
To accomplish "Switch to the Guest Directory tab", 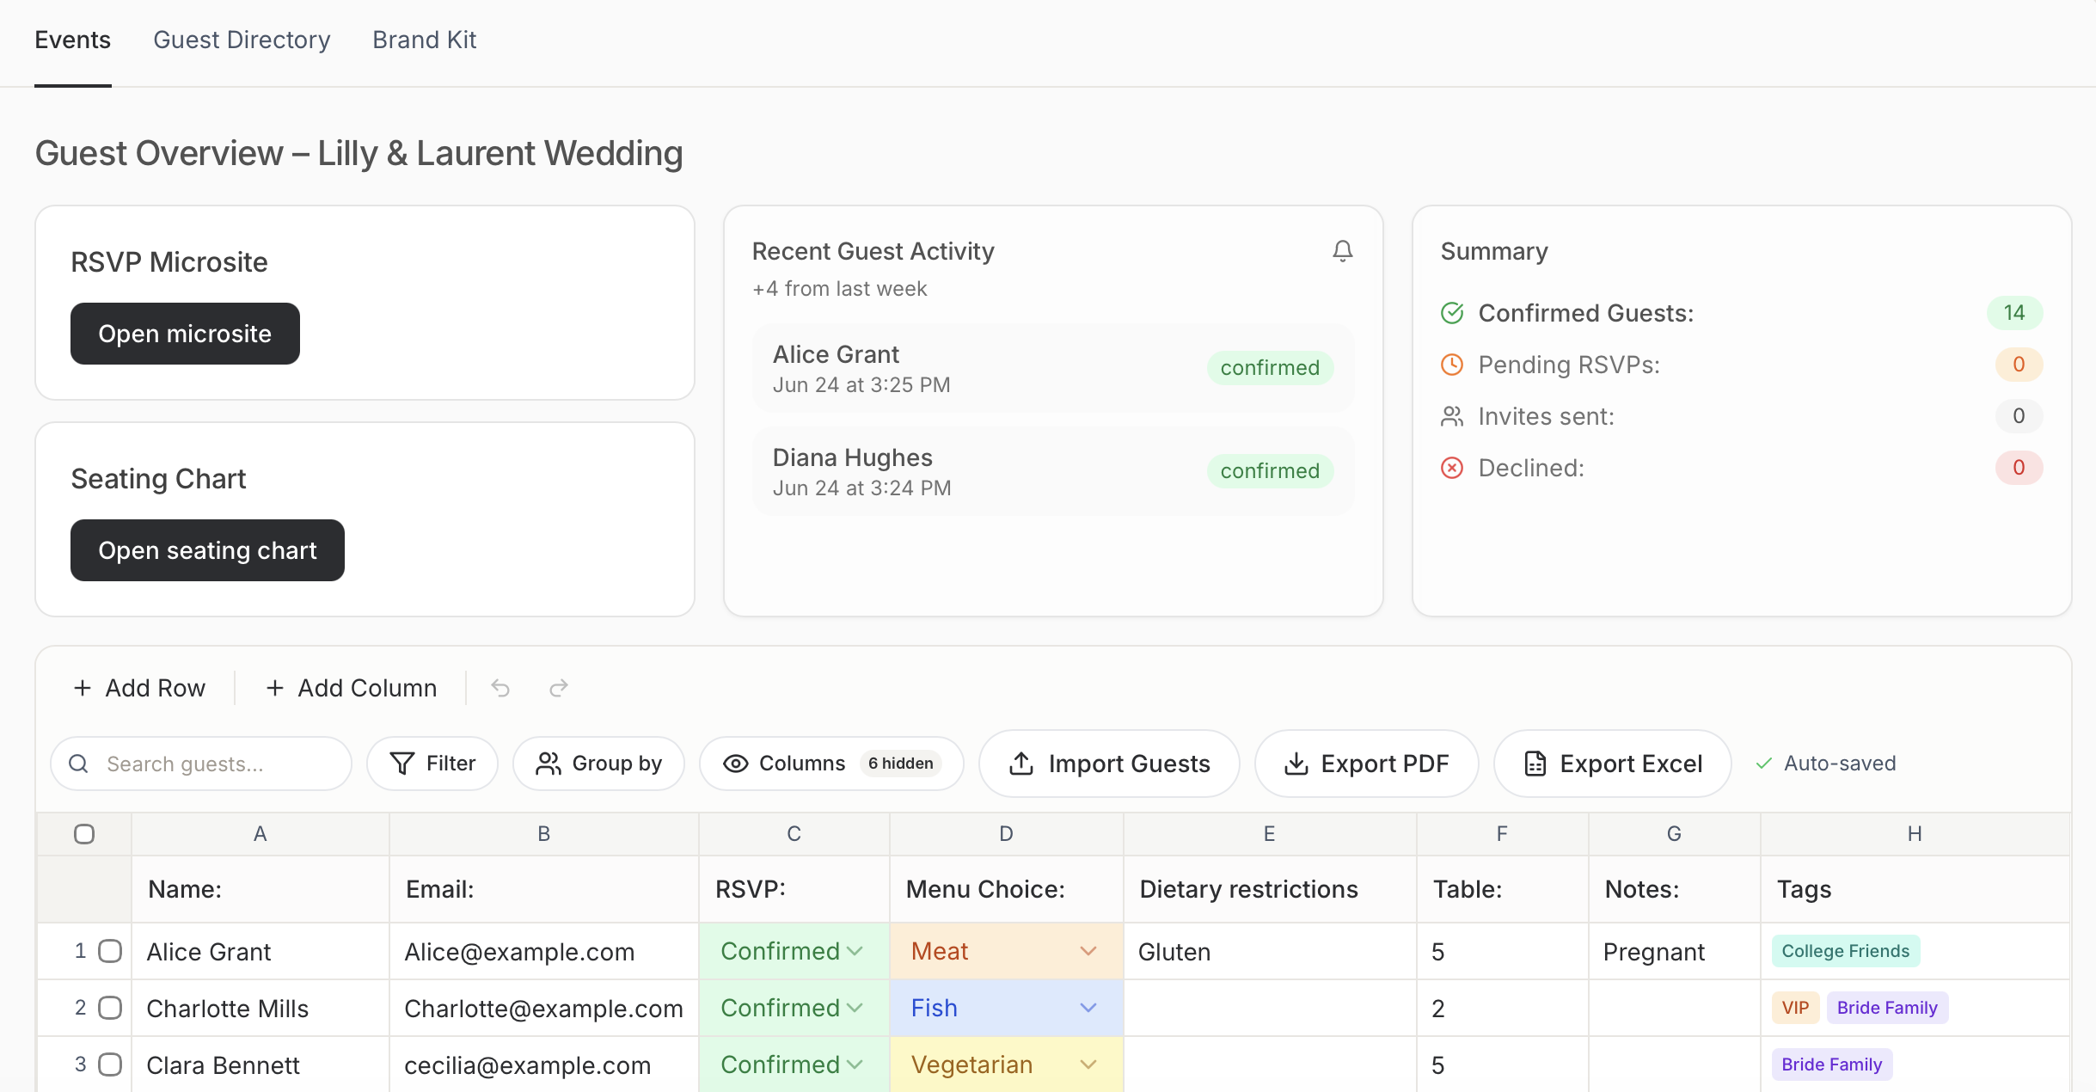I will click(x=242, y=40).
